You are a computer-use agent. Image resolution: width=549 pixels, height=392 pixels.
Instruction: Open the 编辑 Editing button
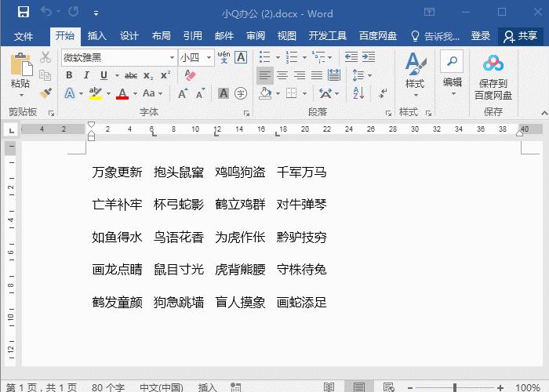(452, 74)
